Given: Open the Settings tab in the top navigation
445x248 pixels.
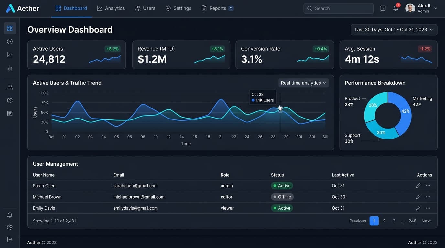Looking at the screenshot, I should coord(178,8).
